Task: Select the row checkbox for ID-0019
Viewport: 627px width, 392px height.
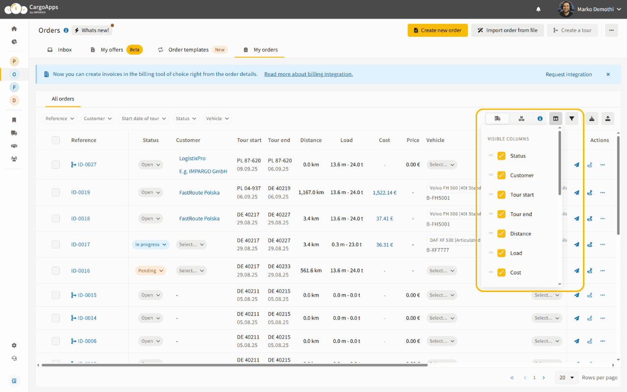Action: 56,193
